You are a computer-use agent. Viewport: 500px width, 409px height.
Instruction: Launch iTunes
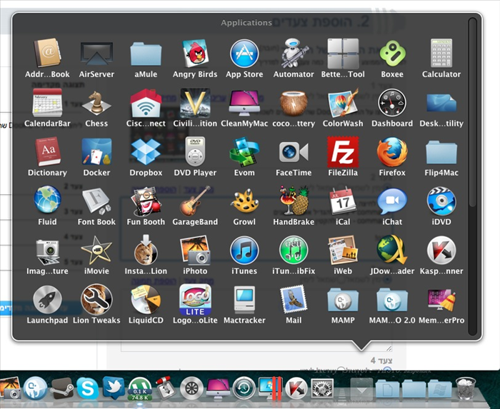[x=244, y=251]
